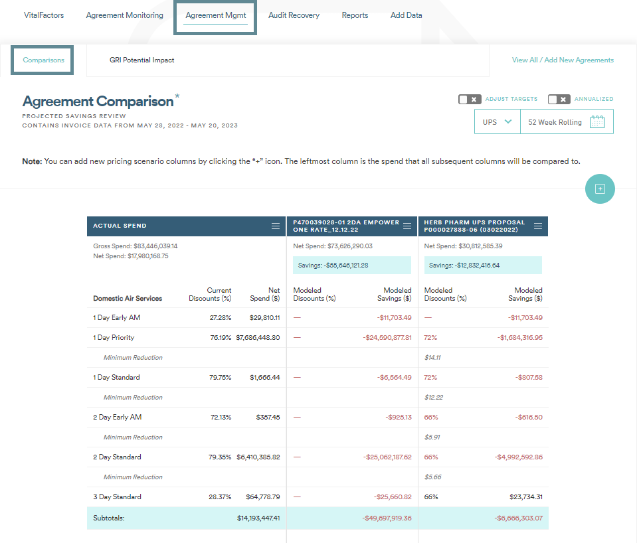Go to Agreement Monitoring
Screen dimensions: 637x543
coord(124,15)
